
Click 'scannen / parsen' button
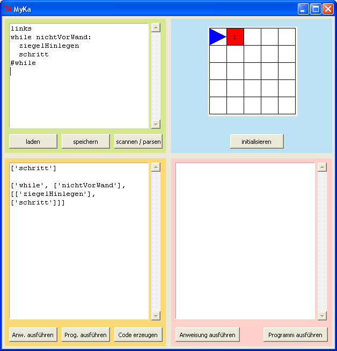point(138,142)
